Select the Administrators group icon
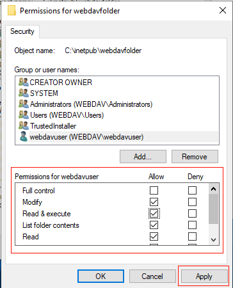The height and width of the screenshot is (288, 233). (24, 104)
